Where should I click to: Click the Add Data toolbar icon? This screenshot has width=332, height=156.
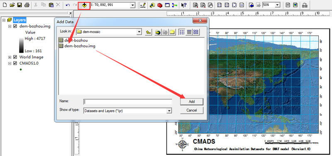(84, 5)
